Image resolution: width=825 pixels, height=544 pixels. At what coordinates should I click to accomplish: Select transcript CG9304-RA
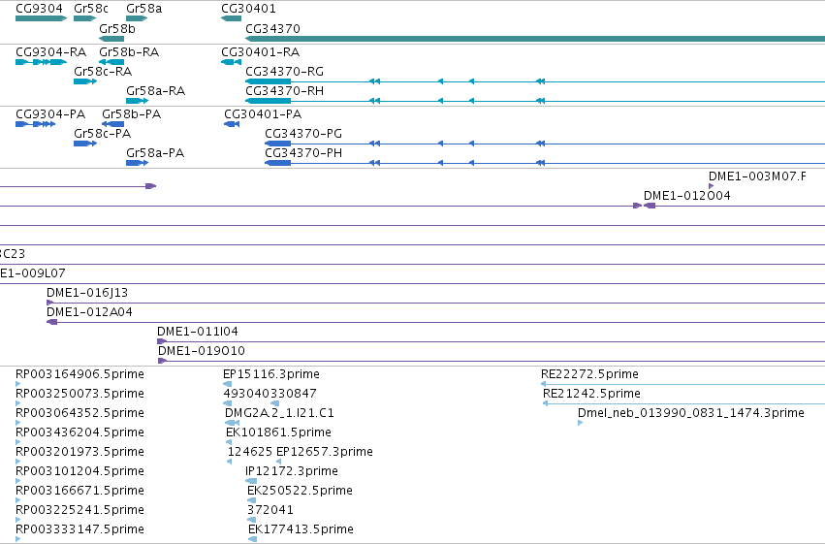coord(41,62)
